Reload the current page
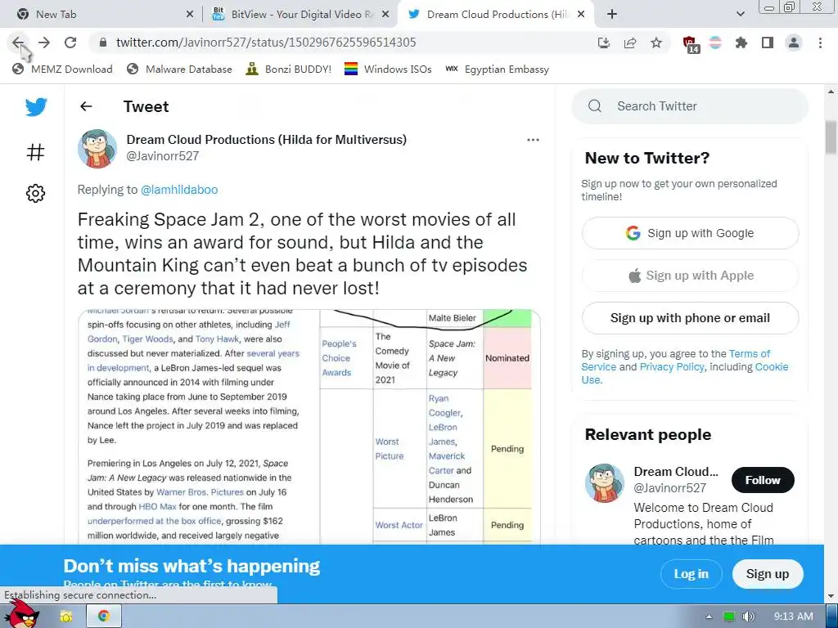The width and height of the screenshot is (838, 628). (70, 43)
